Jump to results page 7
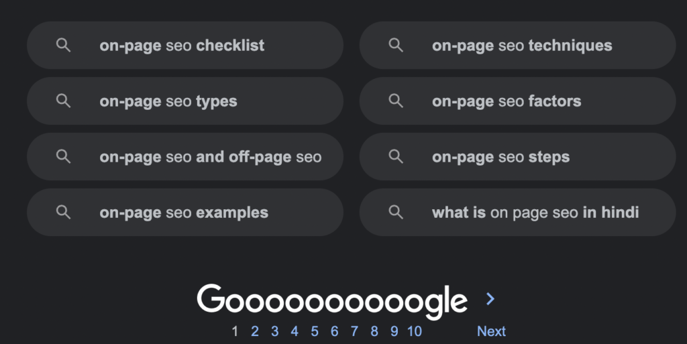Viewport: 687px width, 344px height. coord(354,331)
